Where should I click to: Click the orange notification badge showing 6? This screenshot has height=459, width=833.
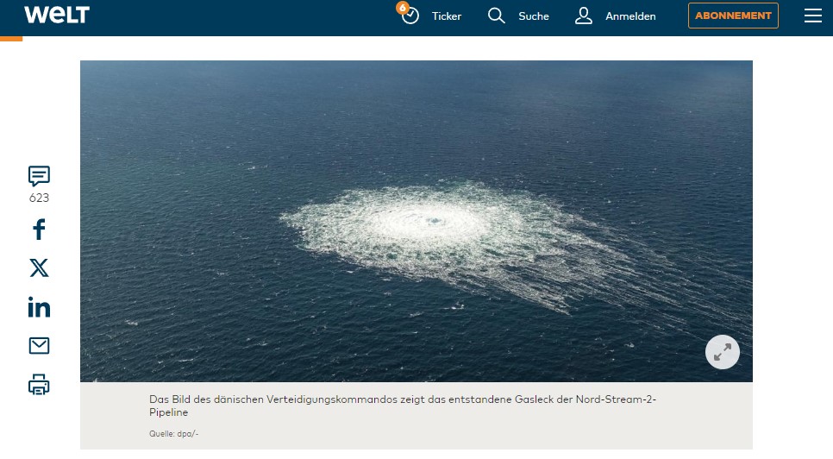point(402,7)
